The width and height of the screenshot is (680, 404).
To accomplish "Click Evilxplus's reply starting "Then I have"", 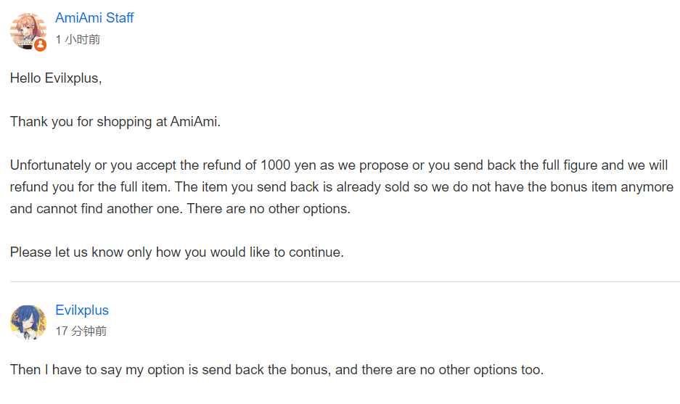I will pos(276,370).
